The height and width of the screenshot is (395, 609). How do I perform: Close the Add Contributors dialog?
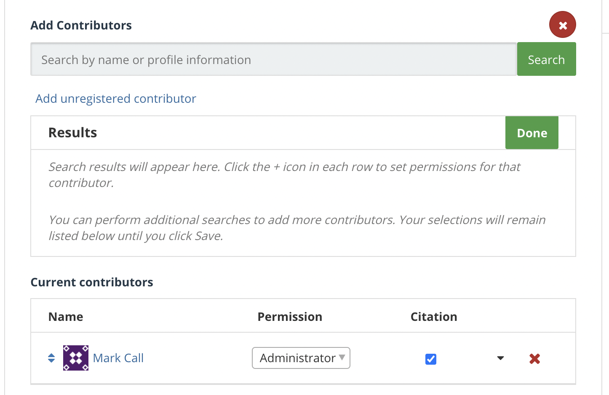tap(562, 25)
